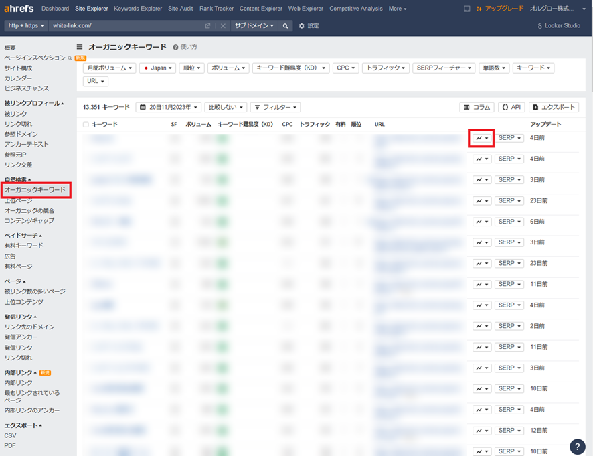593x456 pixels.
Task: Click the Ahrefs logo
Action: [19, 9]
